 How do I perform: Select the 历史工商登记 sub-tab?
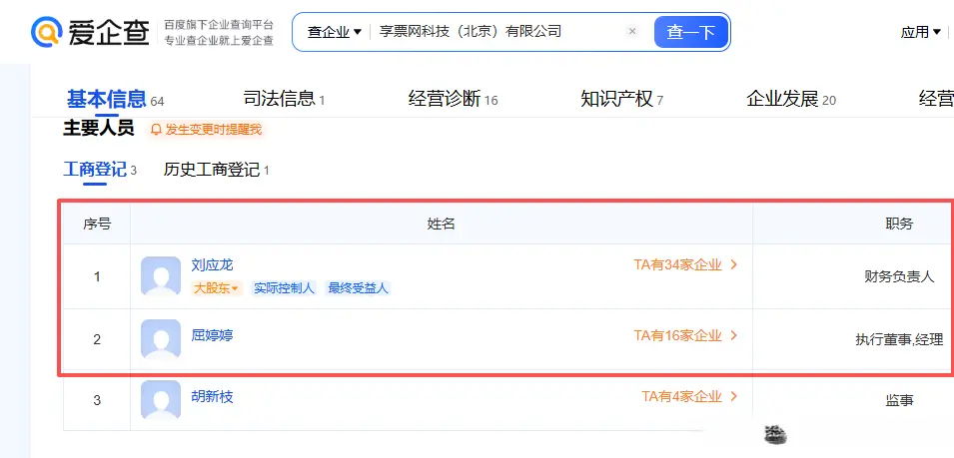tap(216, 170)
